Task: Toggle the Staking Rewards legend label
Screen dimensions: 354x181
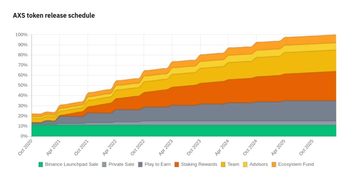Action: point(199,164)
